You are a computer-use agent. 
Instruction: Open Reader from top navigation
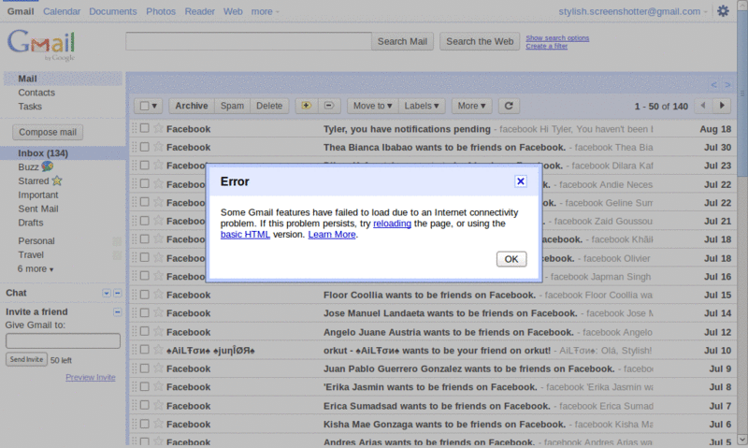(x=199, y=11)
